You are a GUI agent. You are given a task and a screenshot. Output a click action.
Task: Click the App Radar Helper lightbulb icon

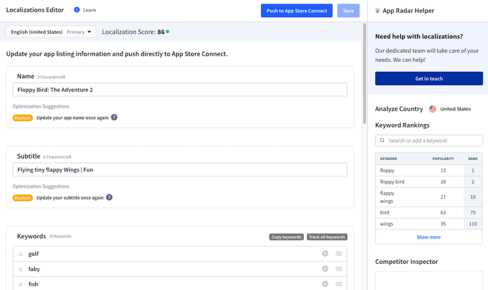pyautogui.click(x=377, y=10)
